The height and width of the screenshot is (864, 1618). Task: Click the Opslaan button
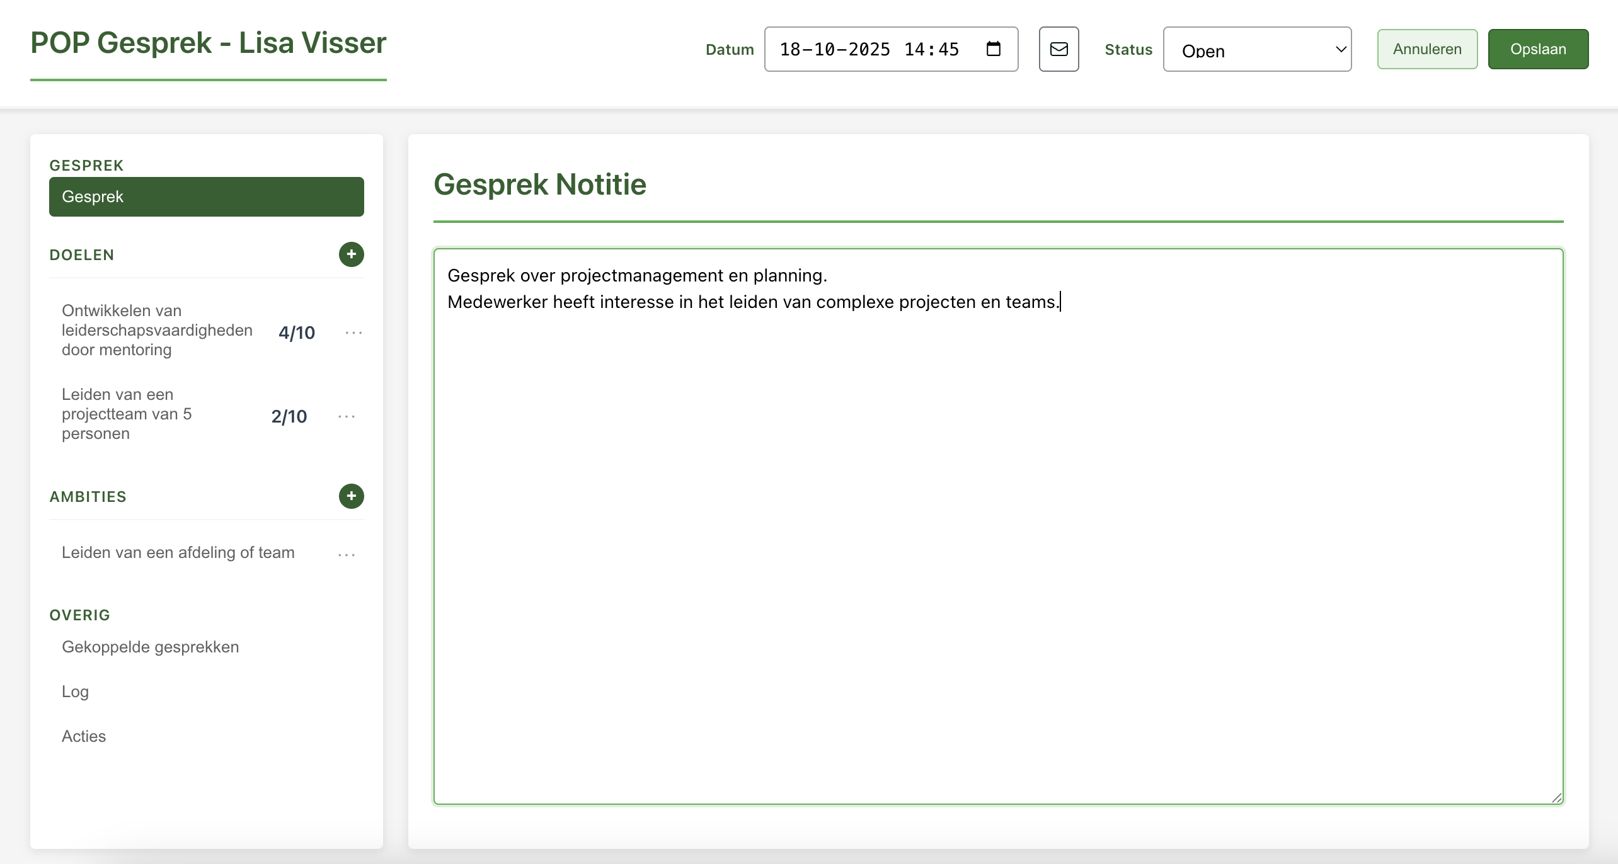point(1537,49)
